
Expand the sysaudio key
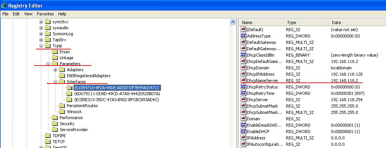coord(41,28)
